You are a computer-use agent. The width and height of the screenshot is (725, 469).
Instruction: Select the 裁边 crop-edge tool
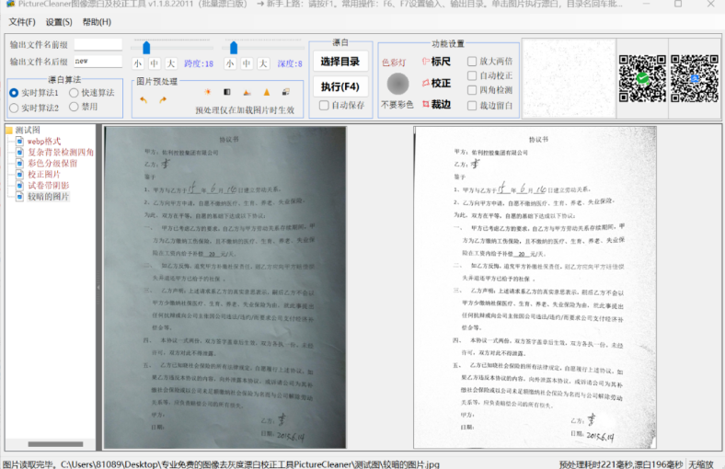click(x=436, y=105)
